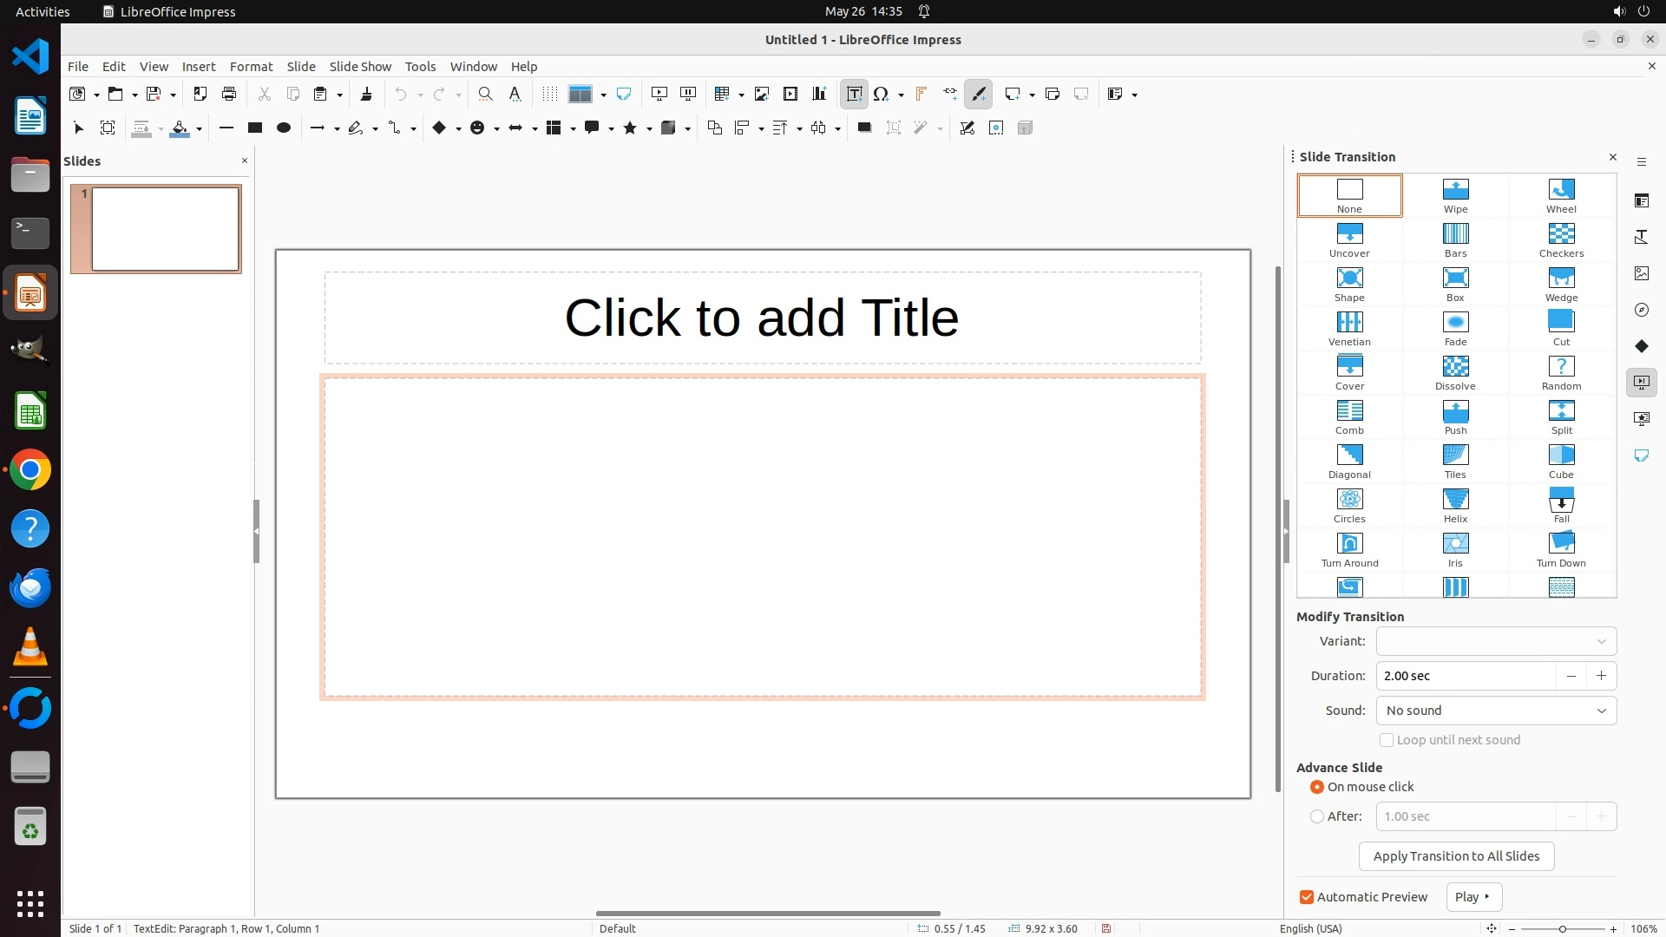The height and width of the screenshot is (937, 1666).
Task: Open the Sound dropdown
Action: 1496,711
